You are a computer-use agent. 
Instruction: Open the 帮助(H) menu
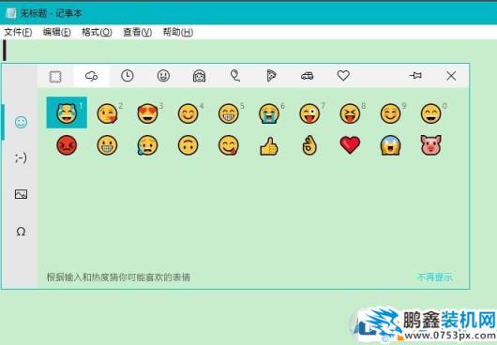tap(178, 32)
